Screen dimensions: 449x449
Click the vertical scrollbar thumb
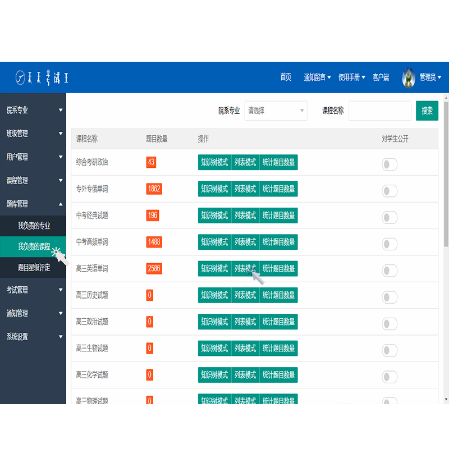coord(446,175)
